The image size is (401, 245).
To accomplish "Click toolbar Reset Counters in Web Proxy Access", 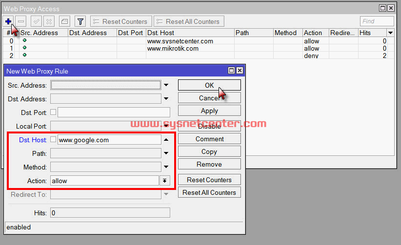I will 121,21.
